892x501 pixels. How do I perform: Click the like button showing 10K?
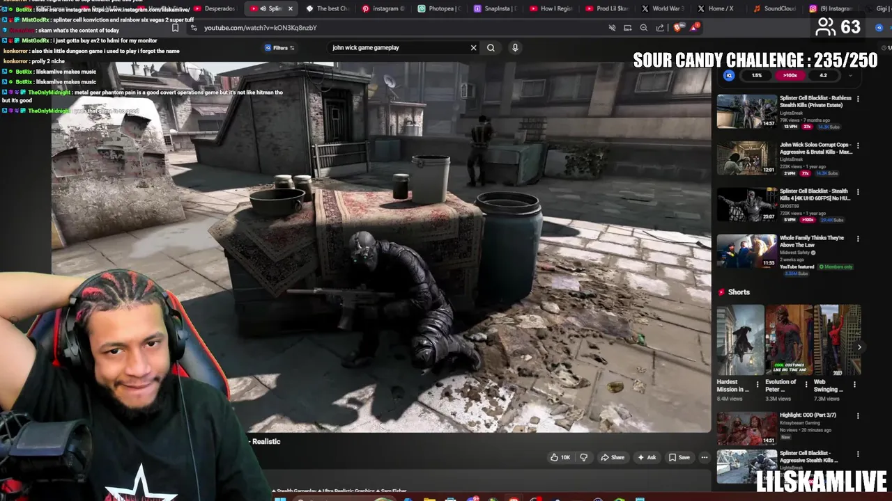coord(560,457)
